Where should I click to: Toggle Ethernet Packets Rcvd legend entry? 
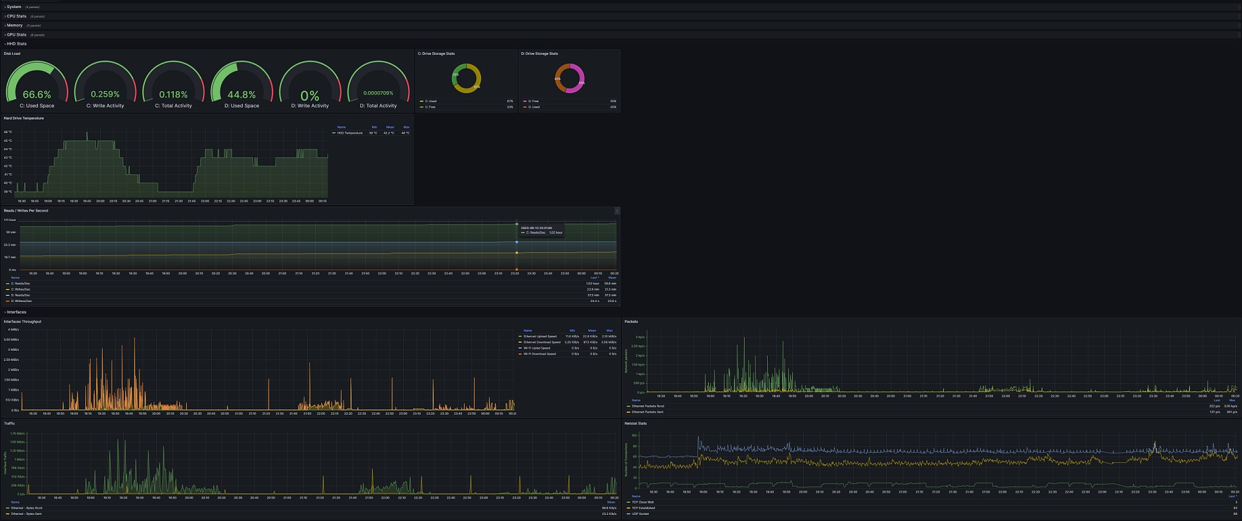click(x=647, y=406)
